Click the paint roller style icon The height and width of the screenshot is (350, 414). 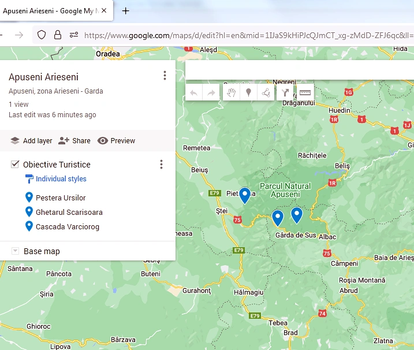(x=29, y=179)
